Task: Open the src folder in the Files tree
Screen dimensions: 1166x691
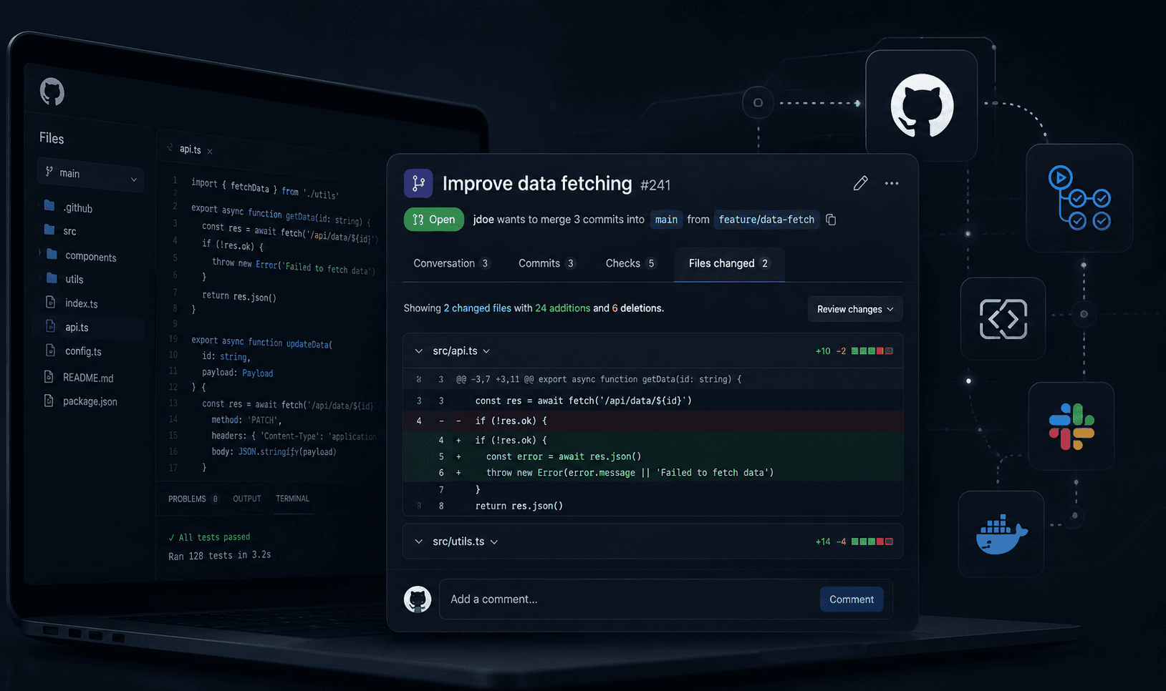Action: click(60, 230)
